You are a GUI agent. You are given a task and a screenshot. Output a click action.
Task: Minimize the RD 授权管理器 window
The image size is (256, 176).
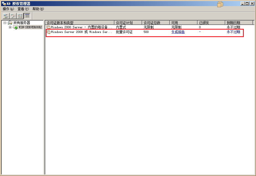point(243,4)
